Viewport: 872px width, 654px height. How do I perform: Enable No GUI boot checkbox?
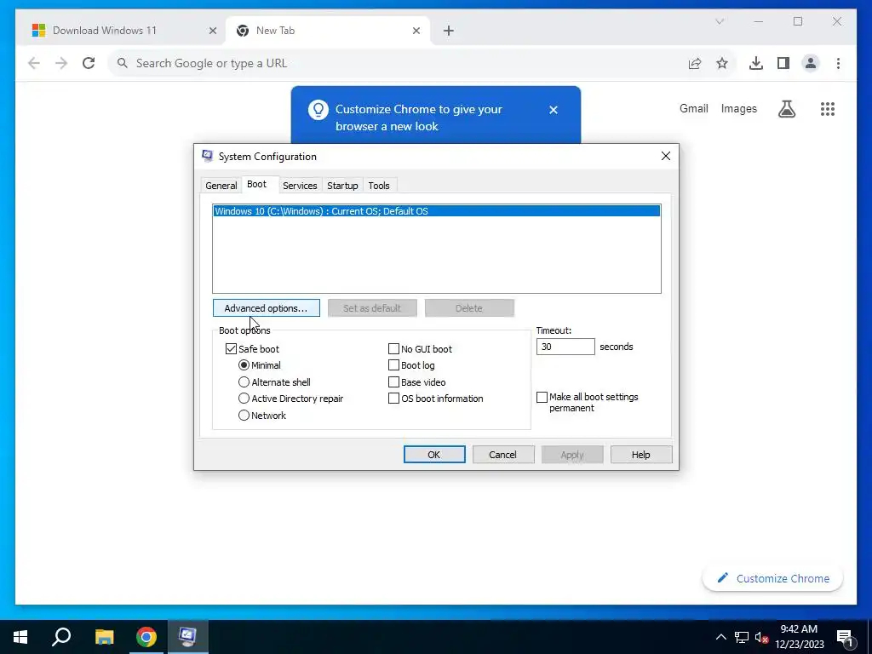tap(393, 348)
